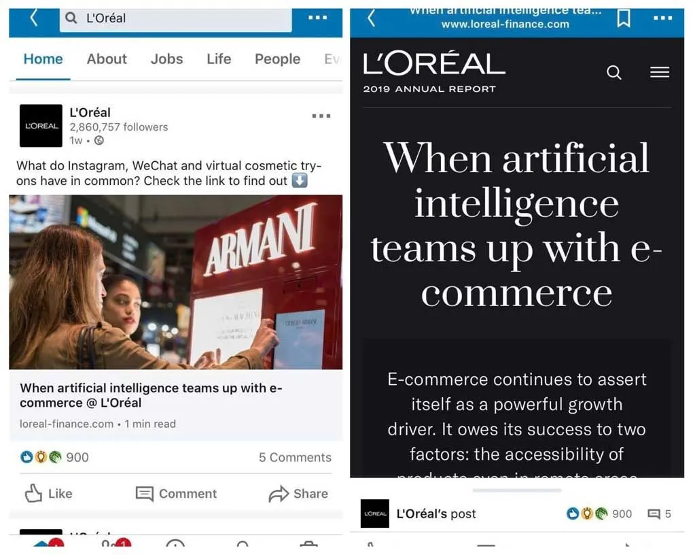The image size is (693, 555).
Task: Open the About tab
Action: [107, 59]
